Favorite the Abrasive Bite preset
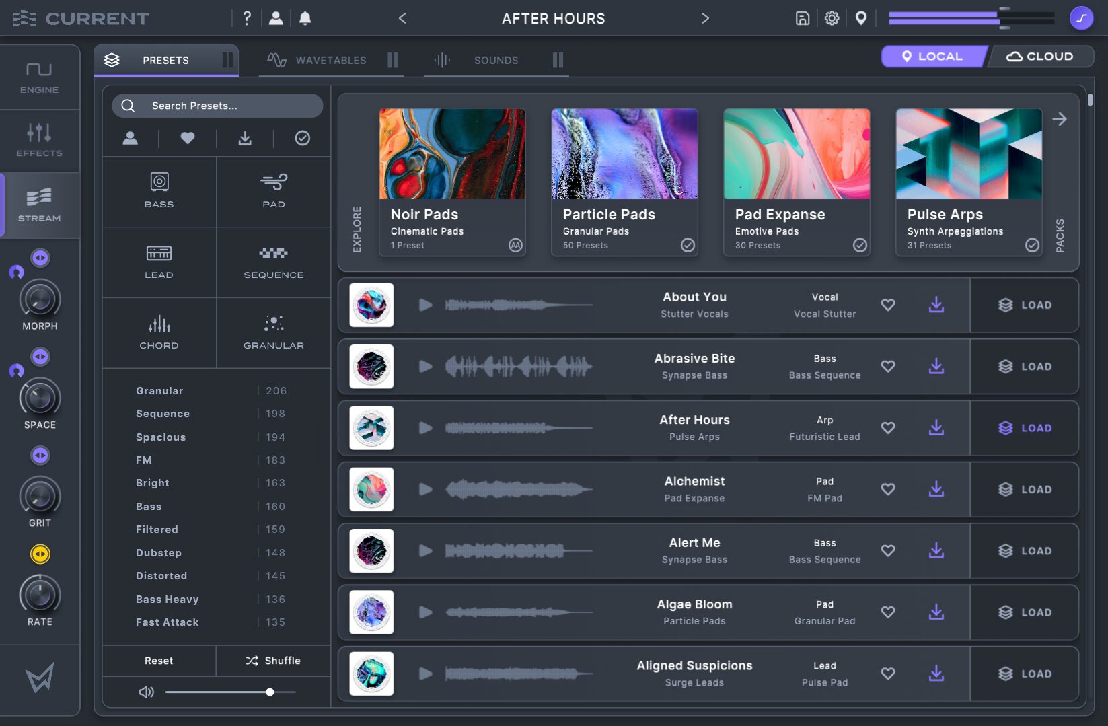Image resolution: width=1108 pixels, height=726 pixels. [888, 366]
